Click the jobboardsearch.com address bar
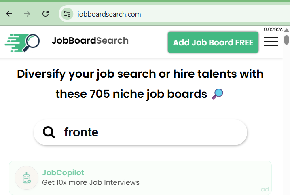290x195 pixels. 162,14
